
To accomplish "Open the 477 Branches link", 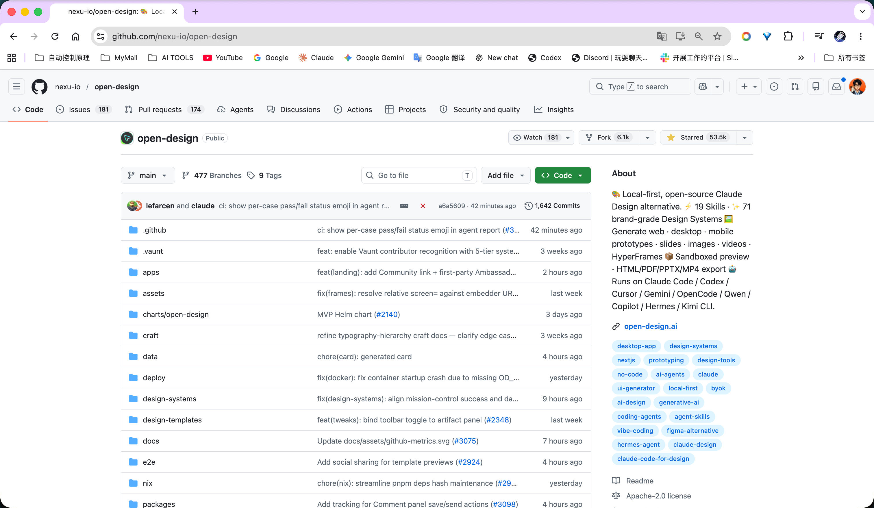I will coord(212,175).
